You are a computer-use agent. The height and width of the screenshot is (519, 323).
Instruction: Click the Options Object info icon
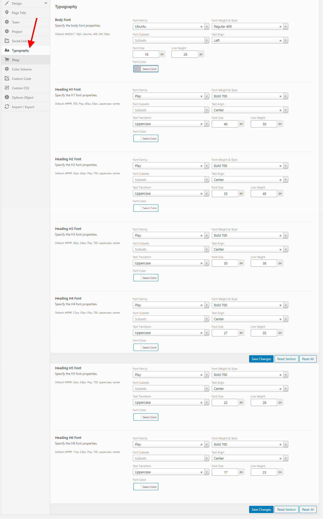pos(7,97)
